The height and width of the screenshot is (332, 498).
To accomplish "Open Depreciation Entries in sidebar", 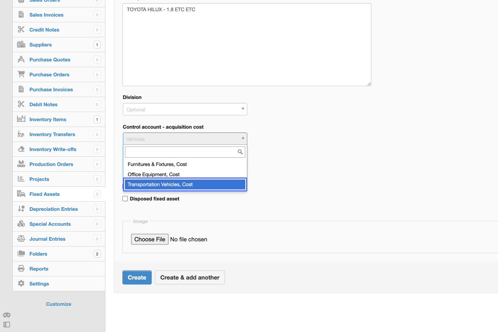I will pyautogui.click(x=54, y=209).
